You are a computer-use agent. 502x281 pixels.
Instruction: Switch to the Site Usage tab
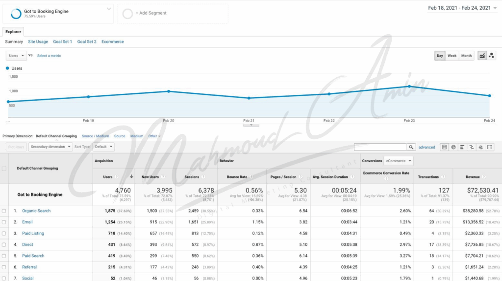coord(38,42)
